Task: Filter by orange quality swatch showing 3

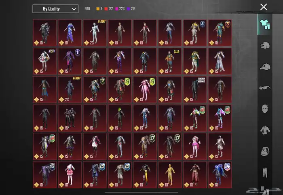Action: pyautogui.click(x=99, y=8)
